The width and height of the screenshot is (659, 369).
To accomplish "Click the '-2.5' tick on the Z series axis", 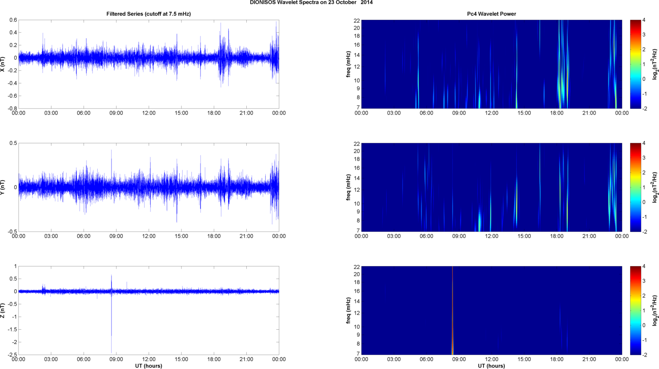I will 13,355.
